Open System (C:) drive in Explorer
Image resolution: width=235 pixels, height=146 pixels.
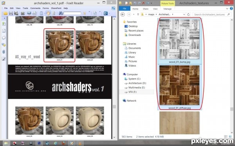[x=134, y=79]
